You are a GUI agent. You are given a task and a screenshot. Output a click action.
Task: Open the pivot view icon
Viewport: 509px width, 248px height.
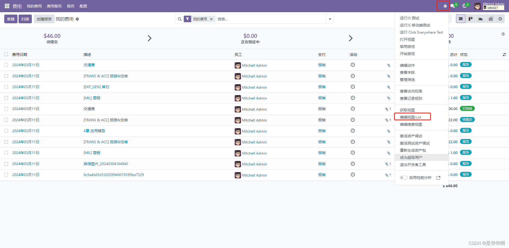tap(491, 19)
